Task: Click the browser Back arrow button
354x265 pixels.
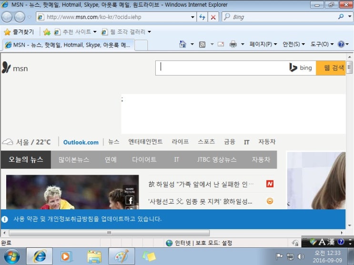Action: tap(7, 17)
